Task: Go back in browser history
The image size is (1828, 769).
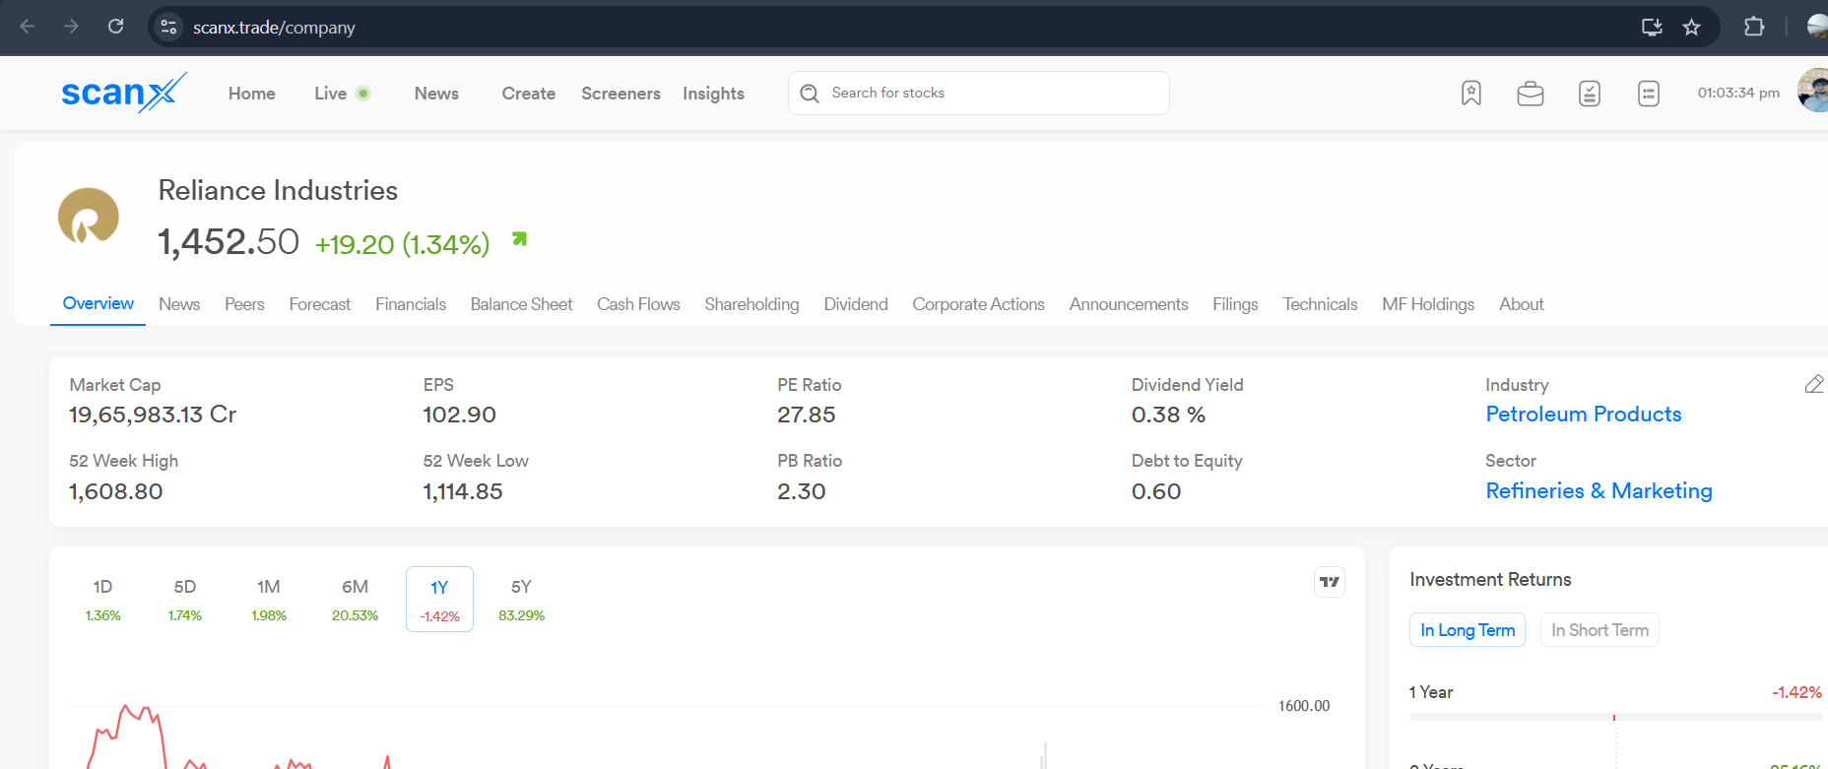Action: [x=28, y=27]
